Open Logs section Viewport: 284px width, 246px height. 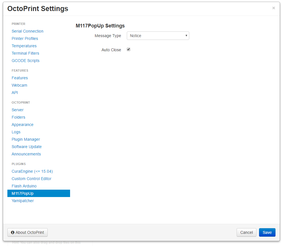click(16, 132)
